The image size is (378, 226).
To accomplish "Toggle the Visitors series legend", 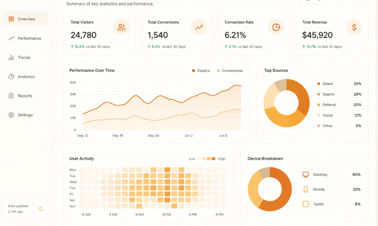I will coord(201,71).
